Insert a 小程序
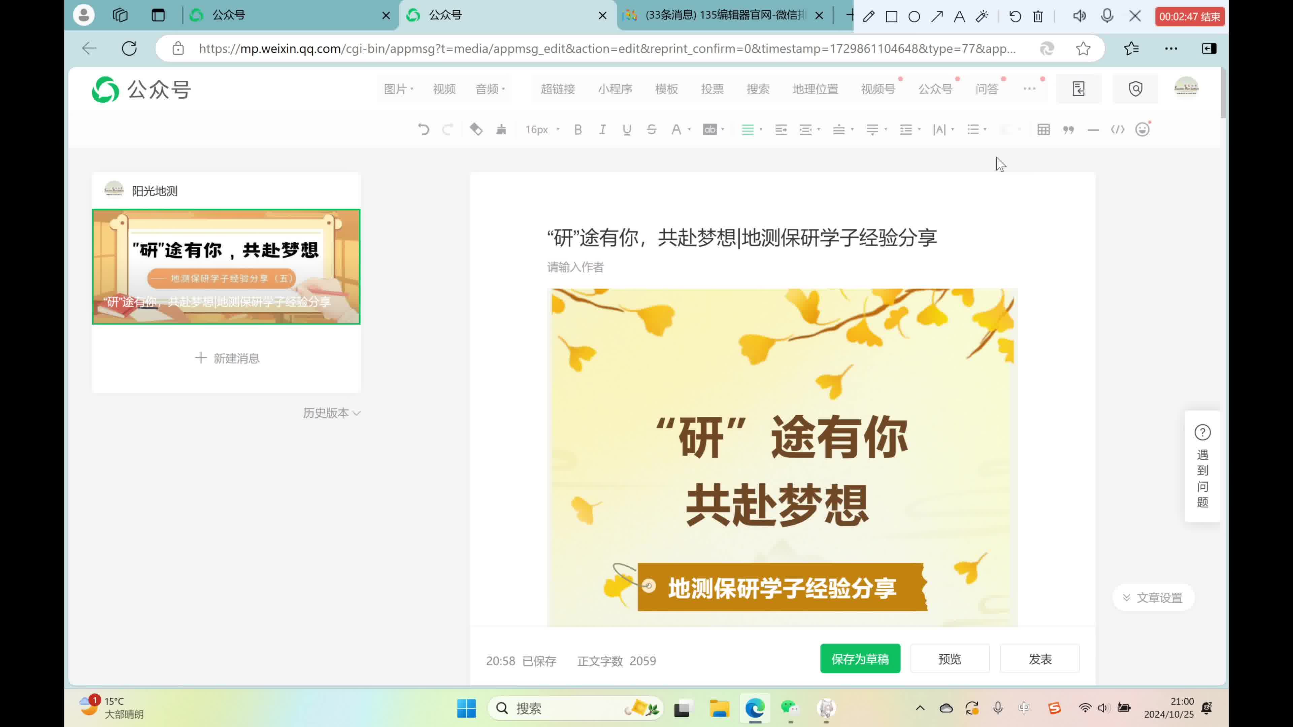The image size is (1293, 727). click(x=615, y=89)
